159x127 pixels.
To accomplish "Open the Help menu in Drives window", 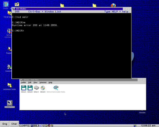I will (x=50, y=83).
